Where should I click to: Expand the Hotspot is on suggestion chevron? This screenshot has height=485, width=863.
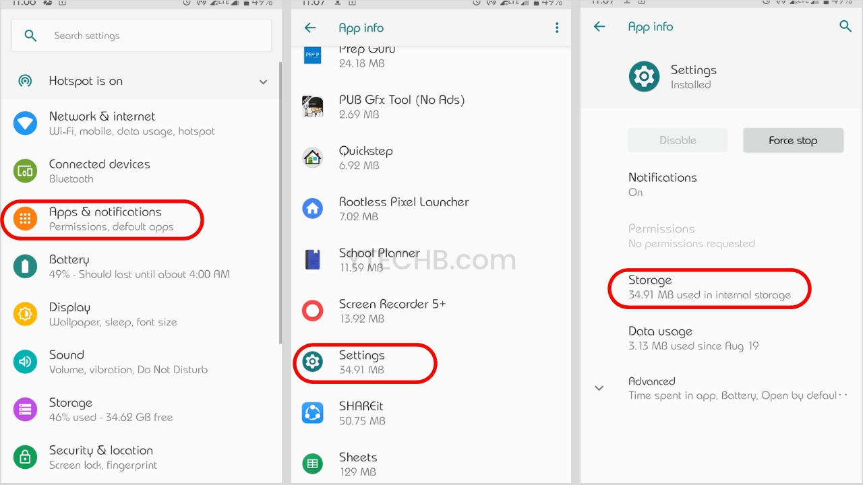pos(263,82)
